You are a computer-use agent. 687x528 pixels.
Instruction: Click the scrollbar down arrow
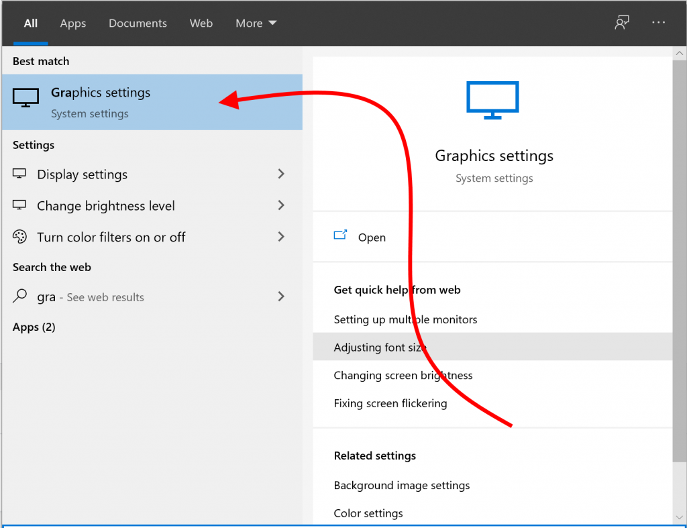pos(680,517)
